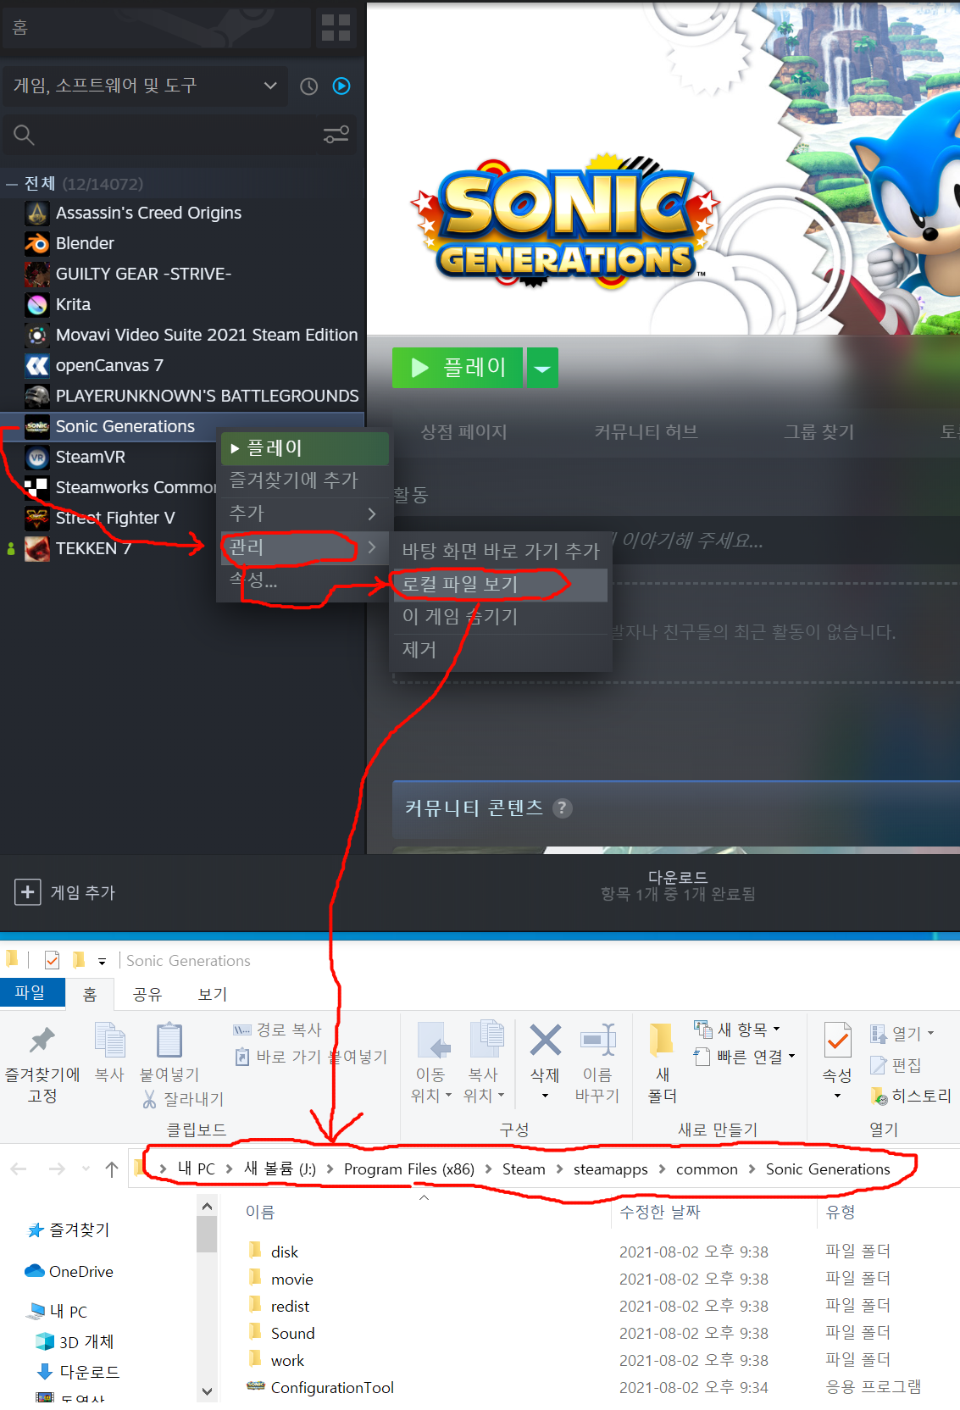The image size is (960, 1410).
Task: Click the 즐겨찾기에 고정 pin icon
Action: 42,1040
